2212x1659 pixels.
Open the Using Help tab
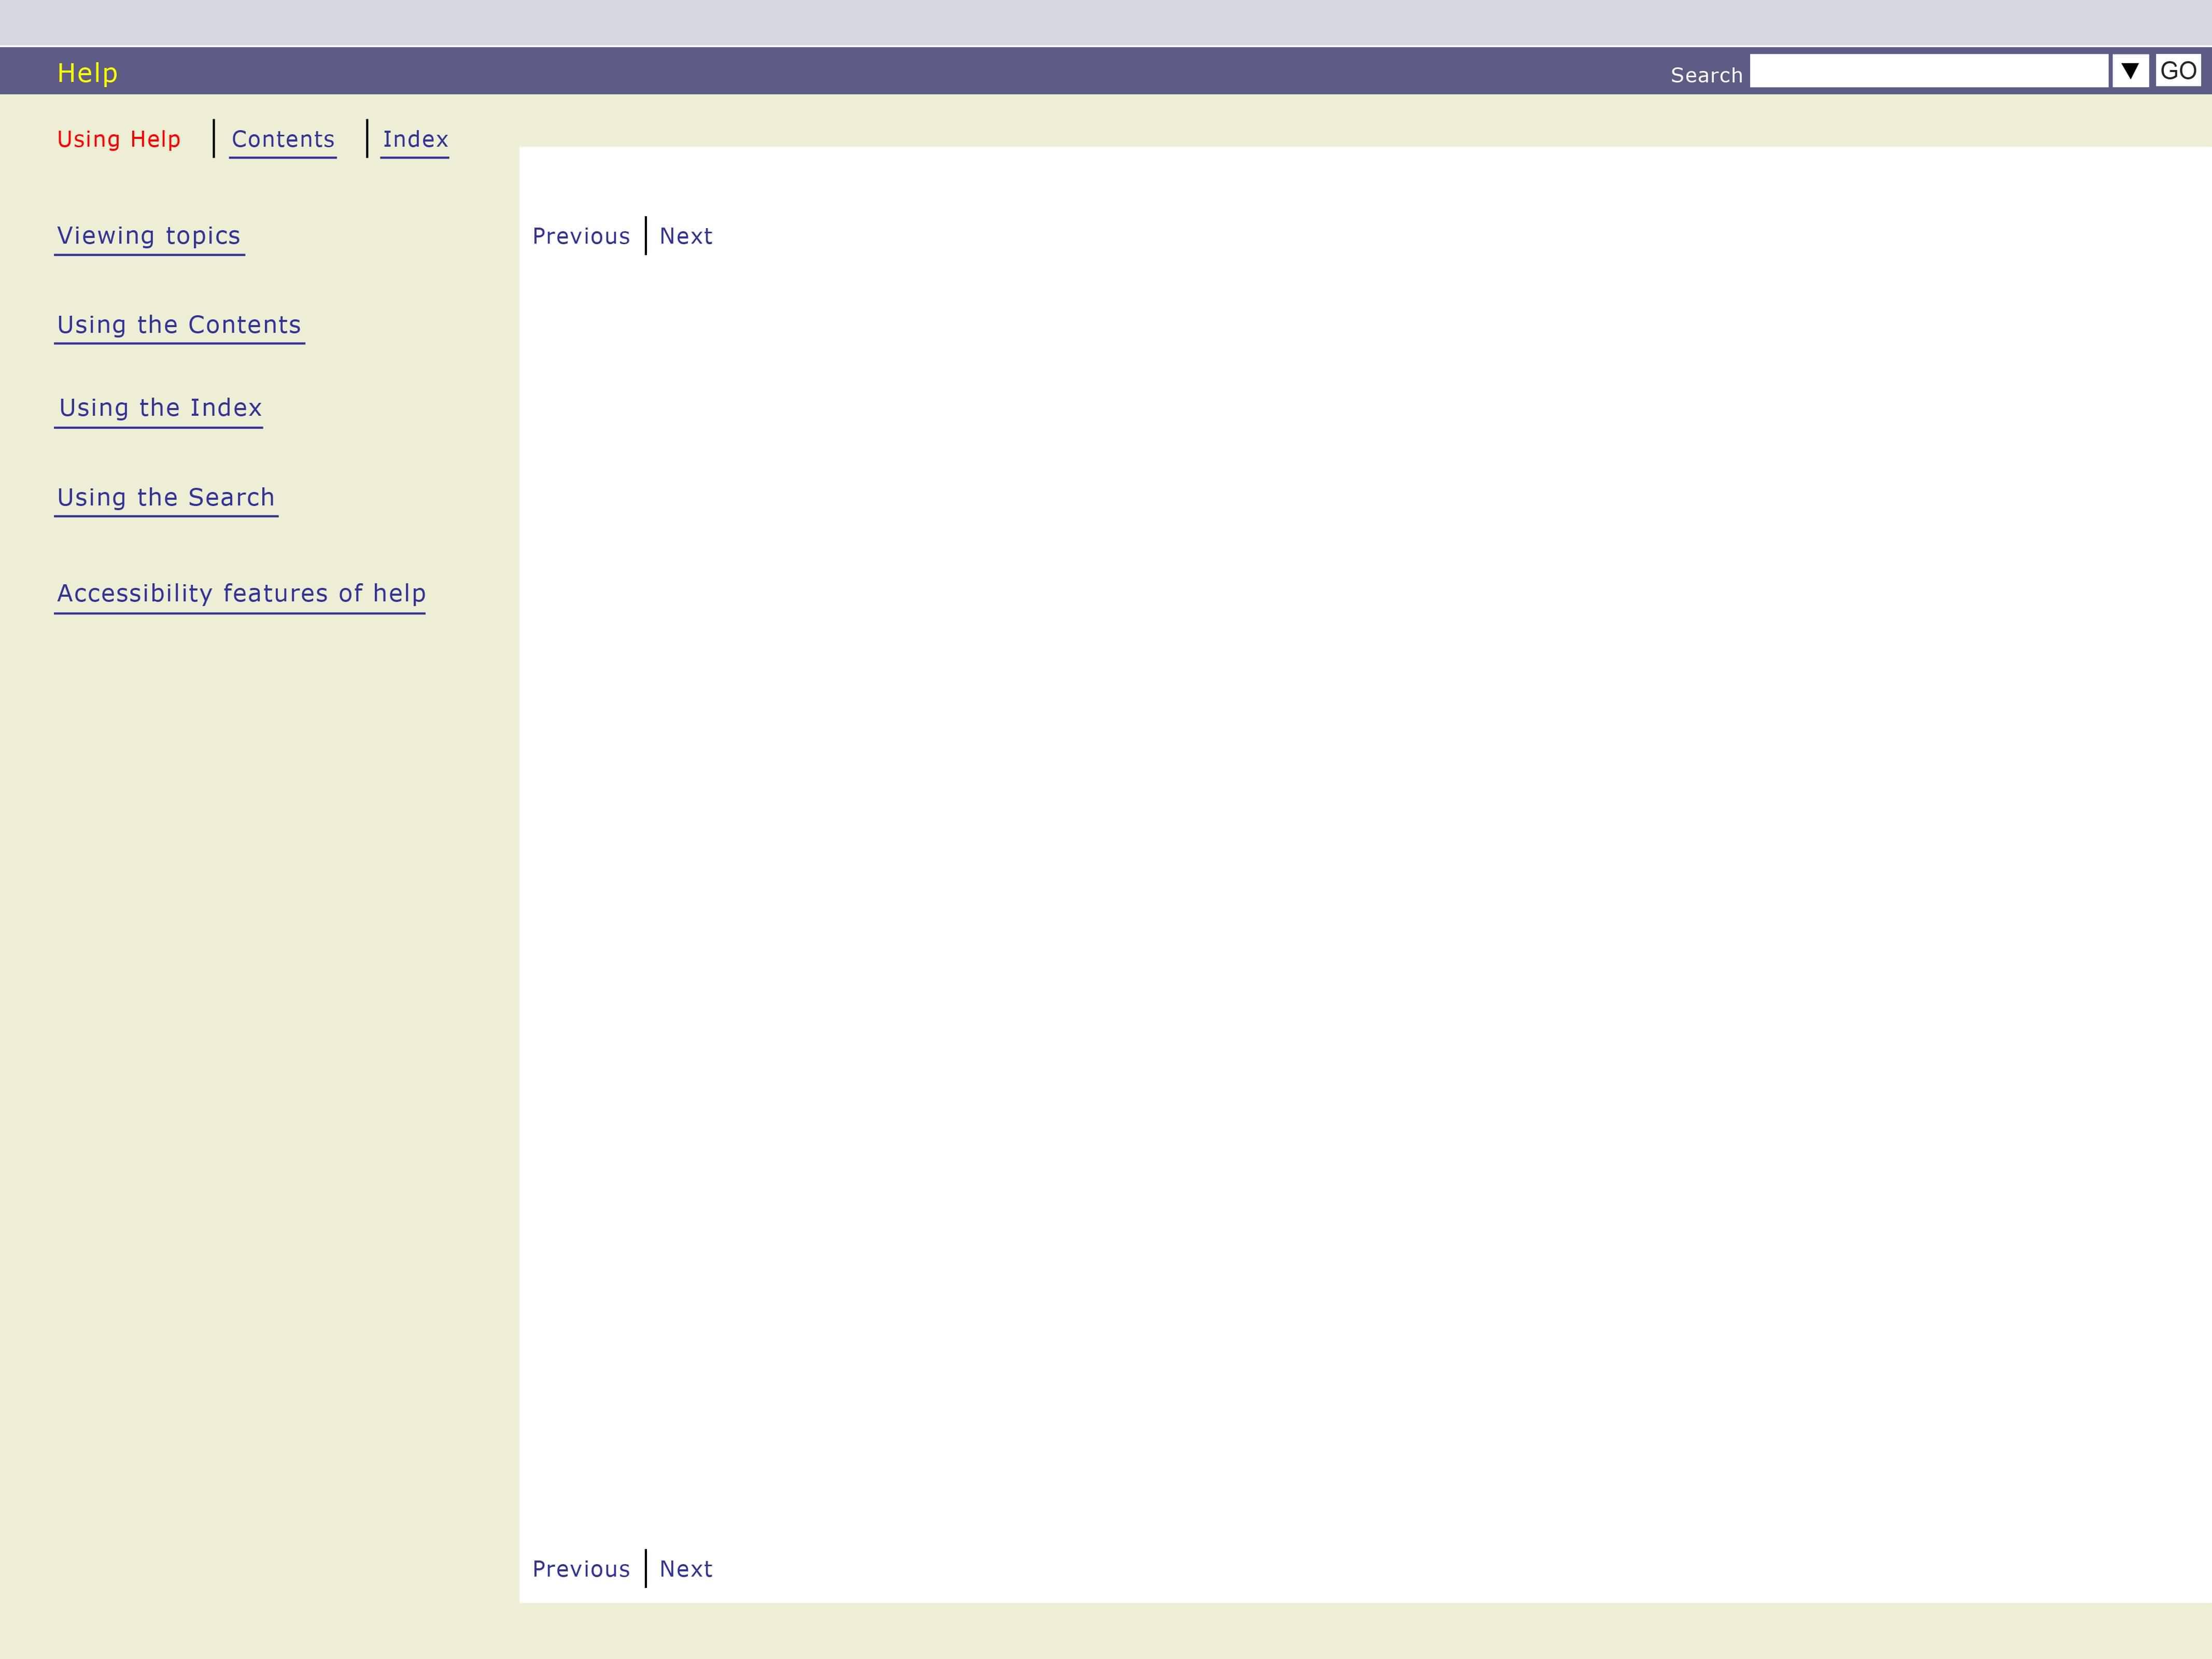click(119, 139)
